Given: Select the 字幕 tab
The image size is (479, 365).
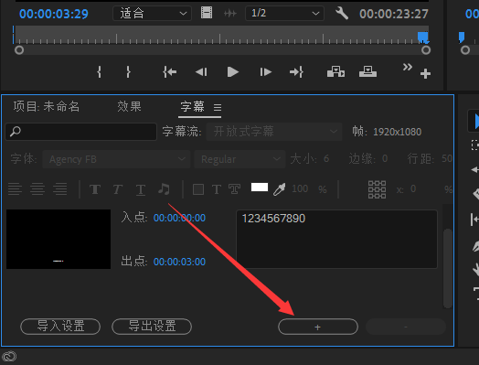Looking at the screenshot, I should pos(193,106).
